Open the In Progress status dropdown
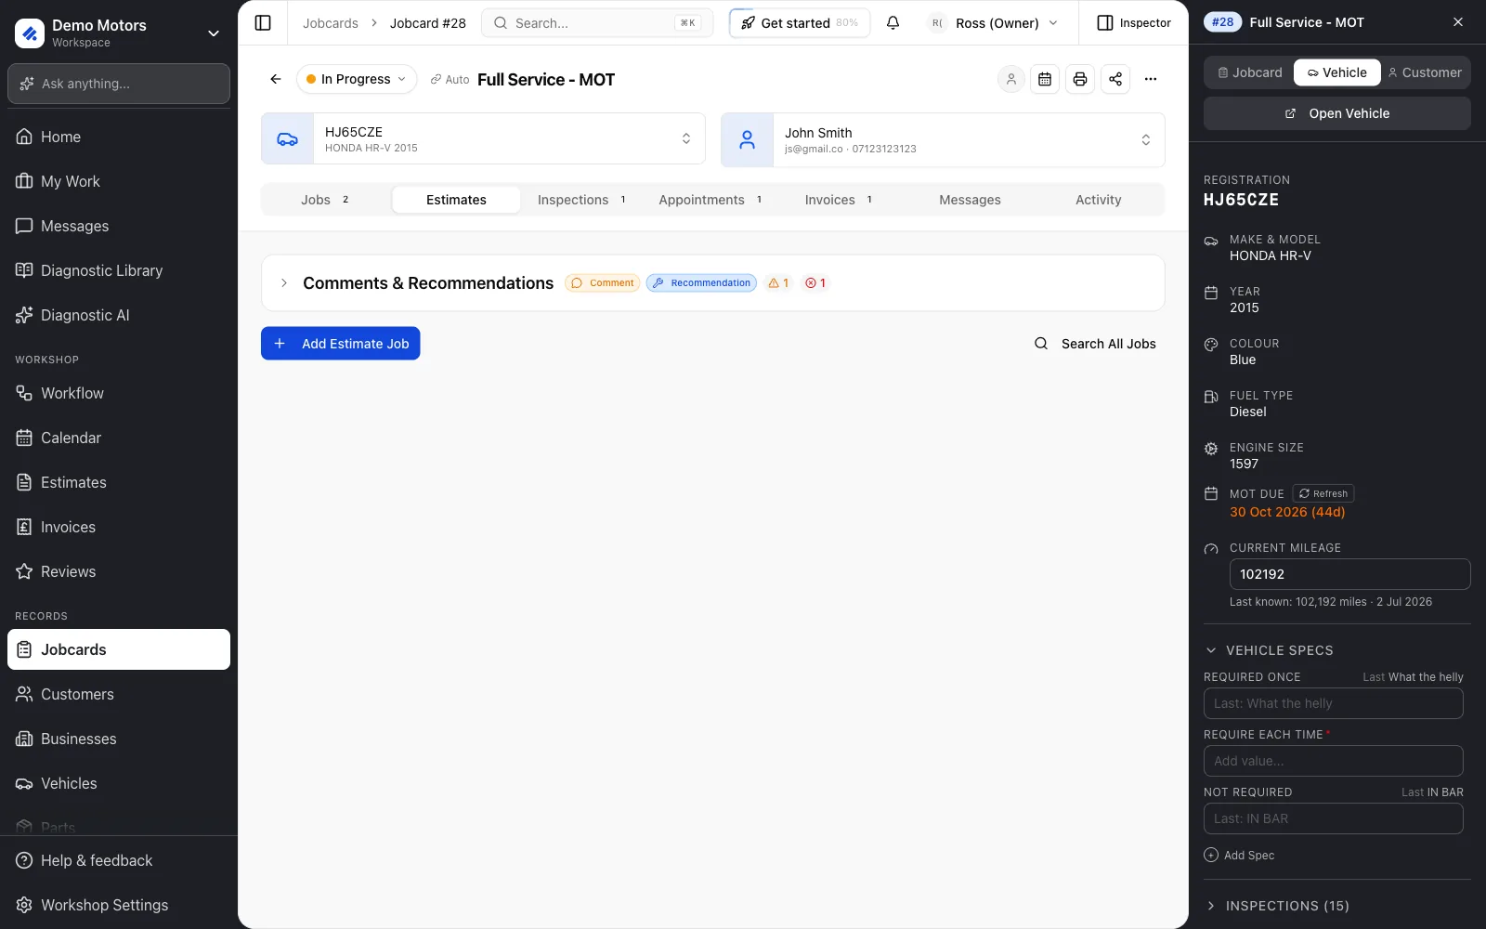The height and width of the screenshot is (929, 1486). [x=357, y=79]
